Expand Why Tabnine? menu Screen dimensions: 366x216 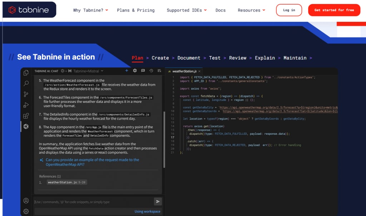tap(90, 10)
